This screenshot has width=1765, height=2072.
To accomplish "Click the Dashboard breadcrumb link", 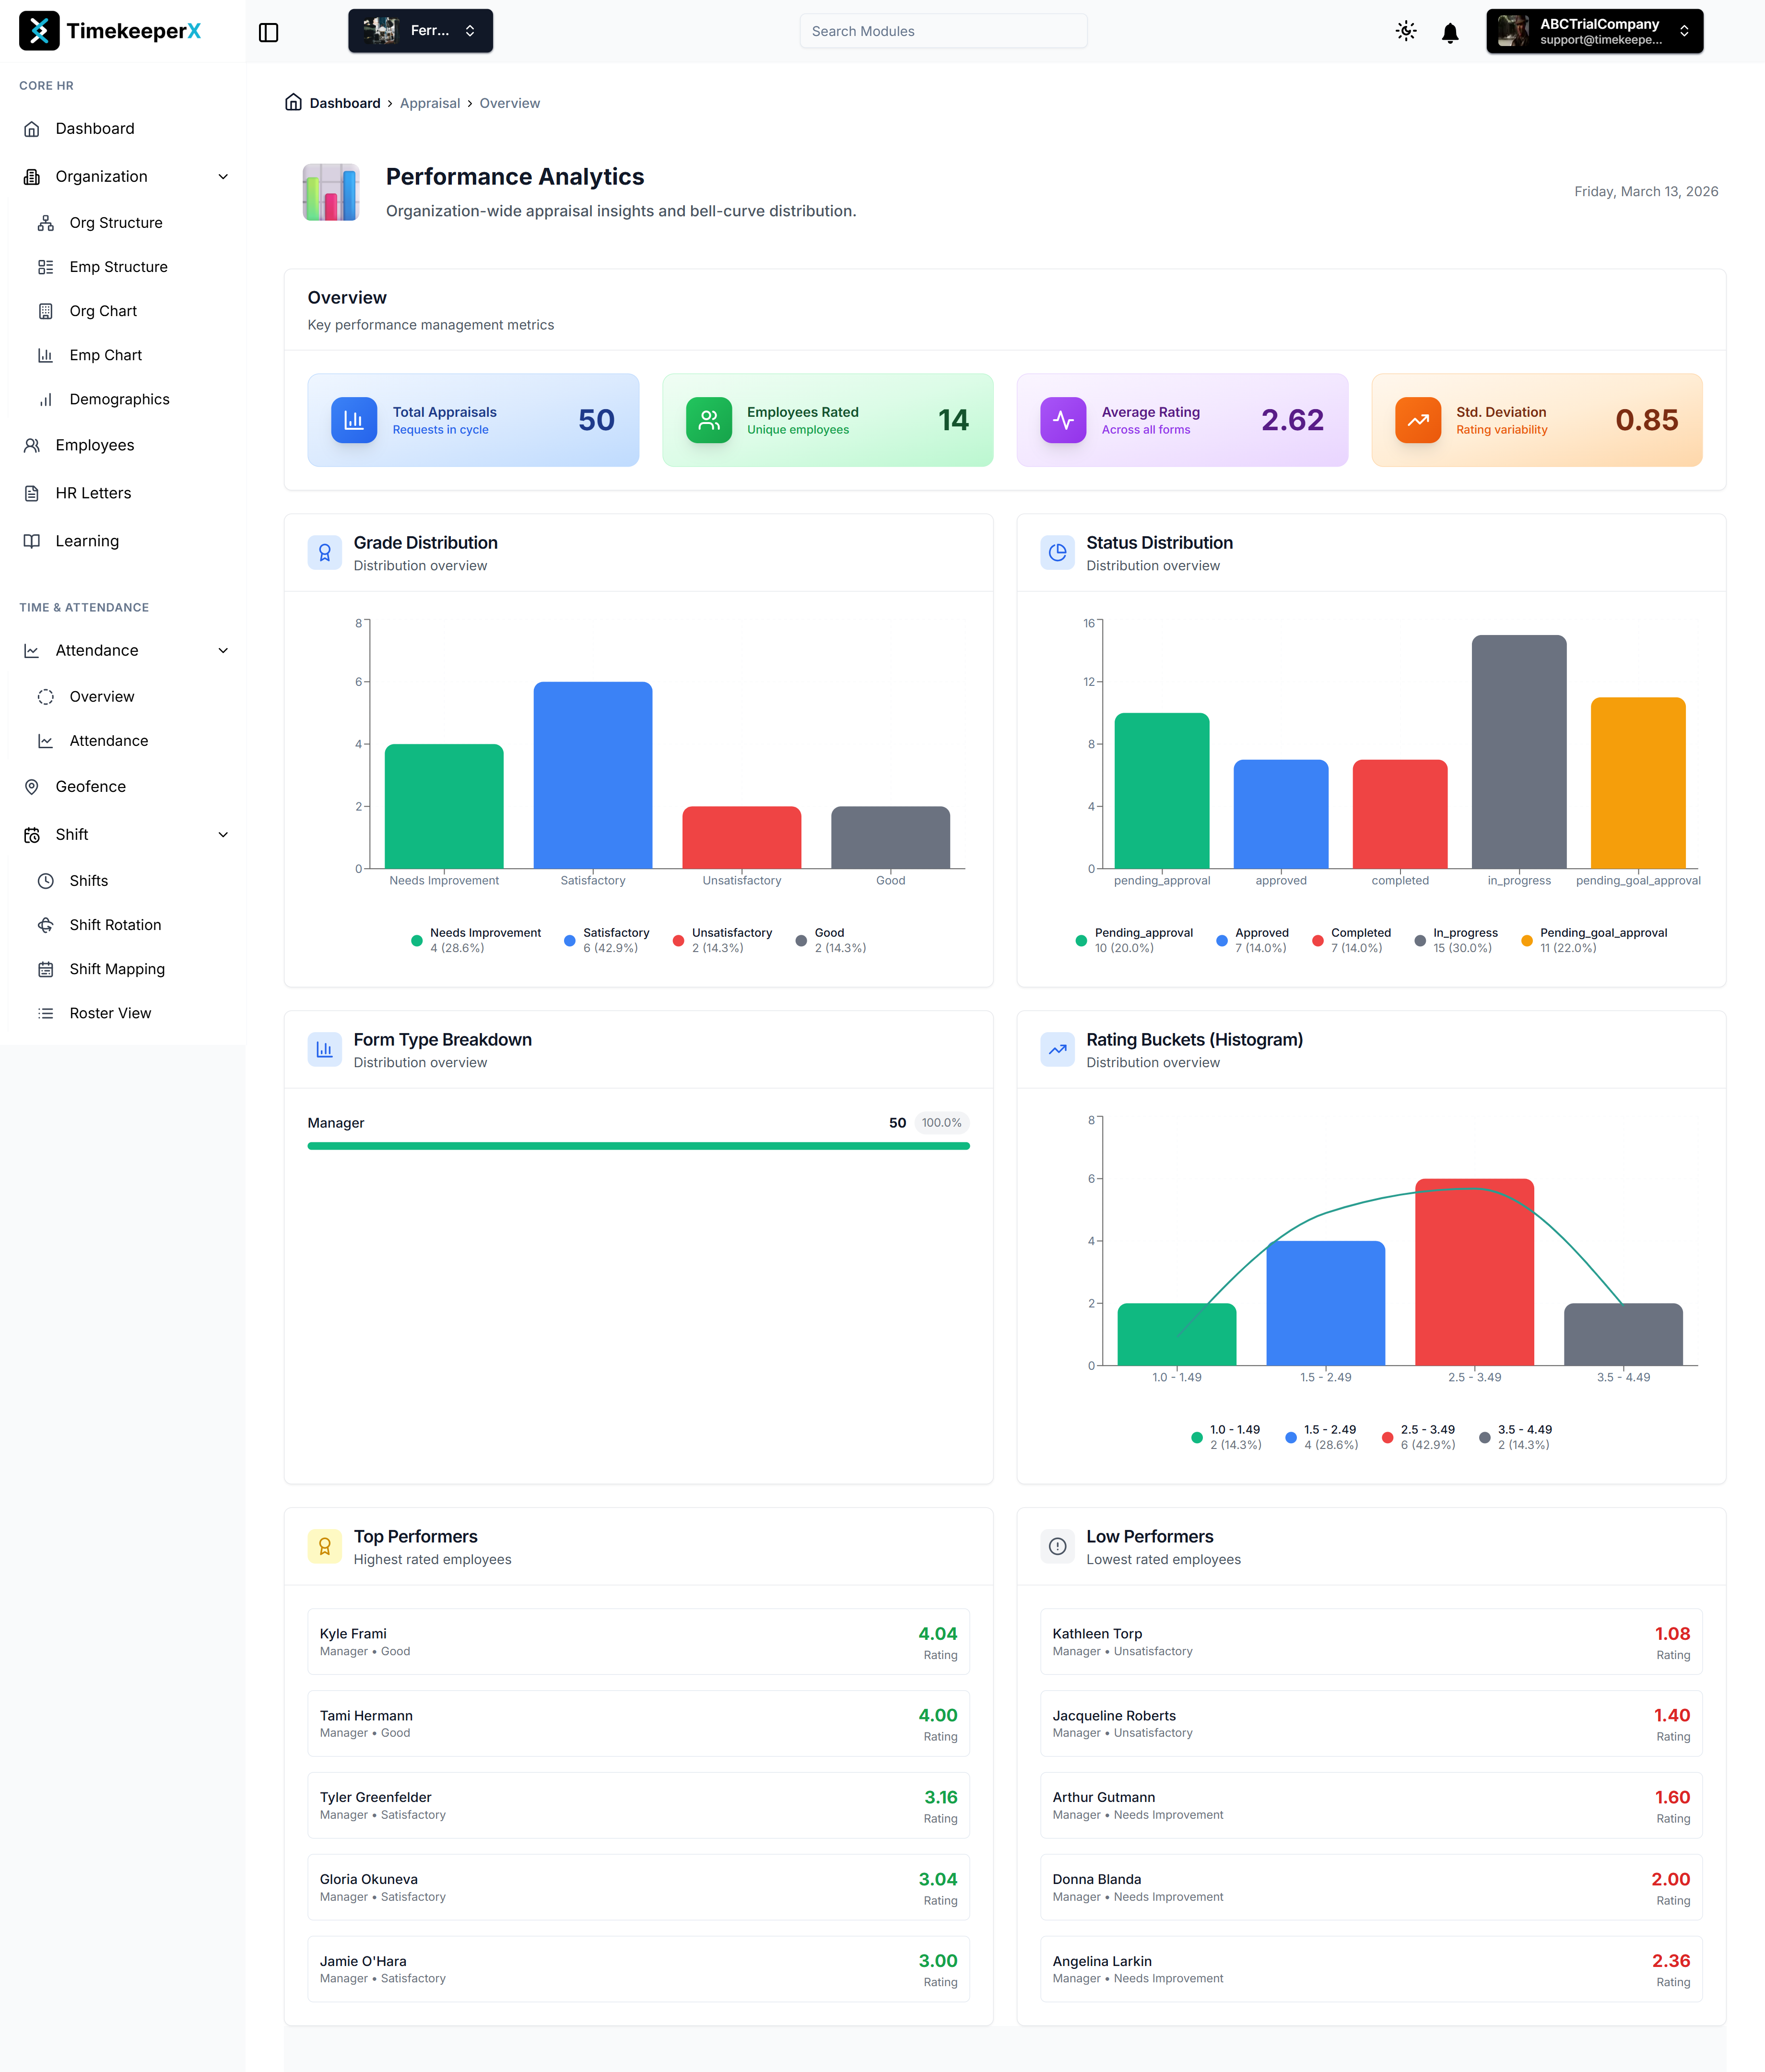I will click(x=345, y=103).
